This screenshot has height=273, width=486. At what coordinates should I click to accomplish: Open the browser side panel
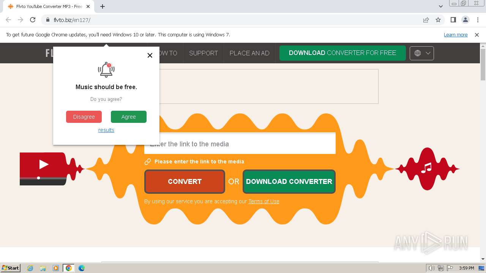[x=453, y=20]
